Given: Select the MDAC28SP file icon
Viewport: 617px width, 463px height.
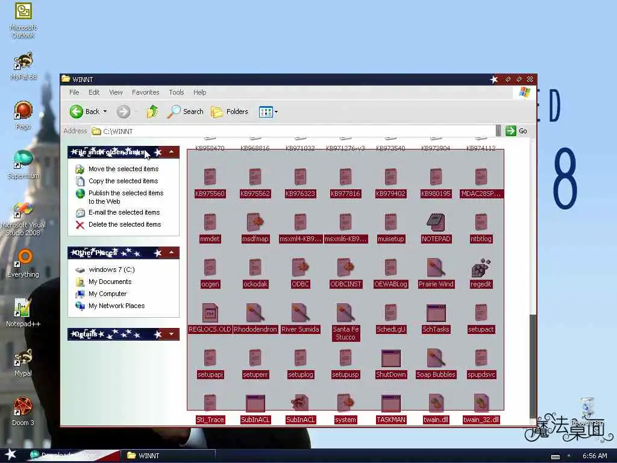Looking at the screenshot, I should 481,177.
